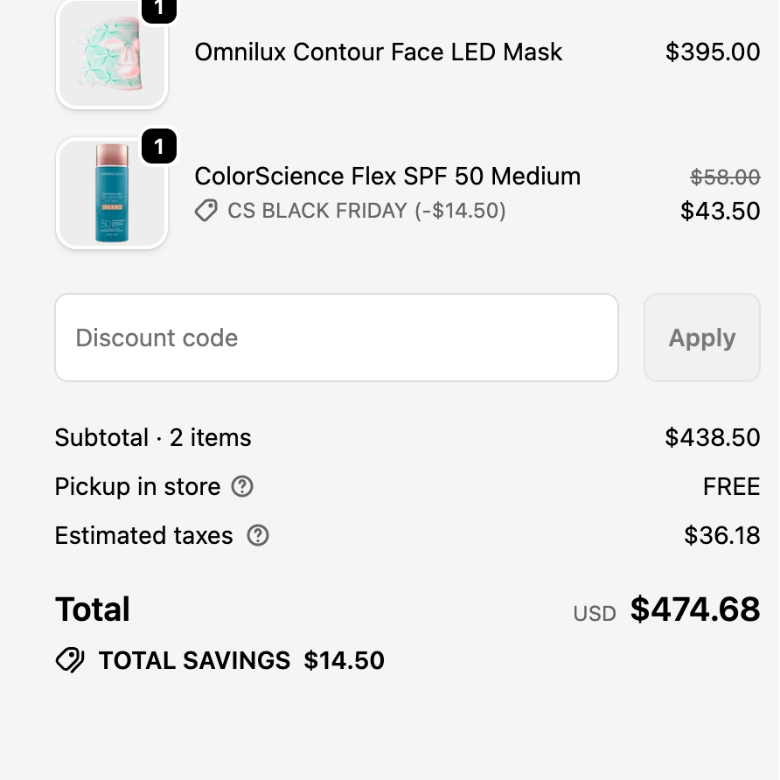The height and width of the screenshot is (780, 780).
Task: Open the Omnilux LED mask product thumbnail
Action: pyautogui.click(x=112, y=54)
